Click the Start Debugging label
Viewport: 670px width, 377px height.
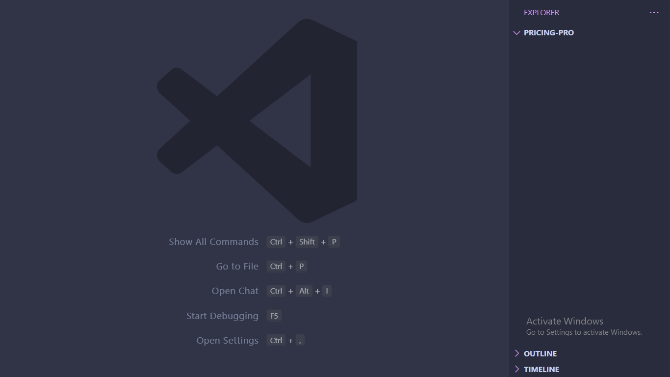click(222, 316)
